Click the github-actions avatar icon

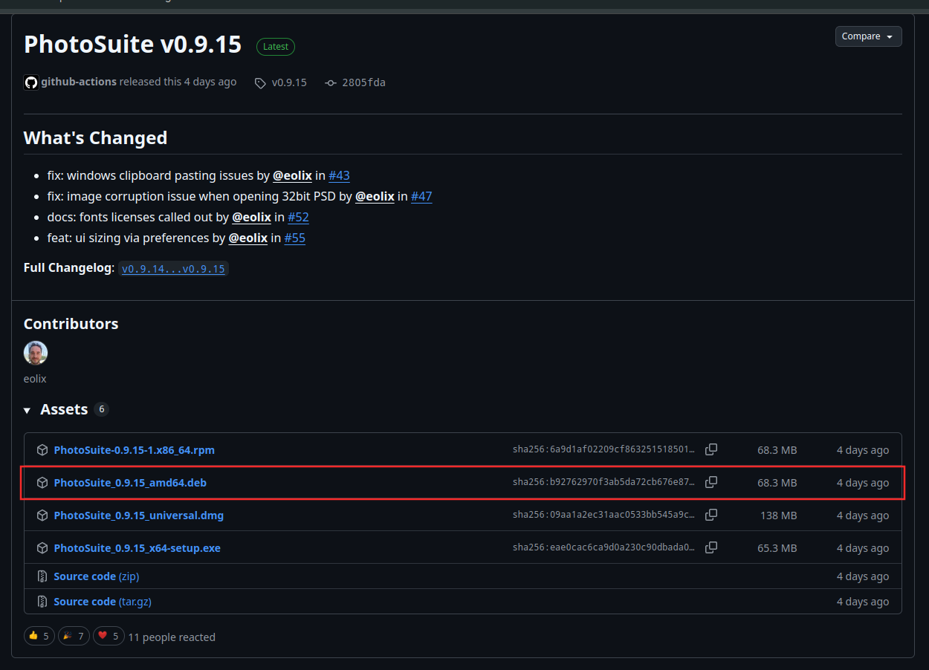point(31,82)
